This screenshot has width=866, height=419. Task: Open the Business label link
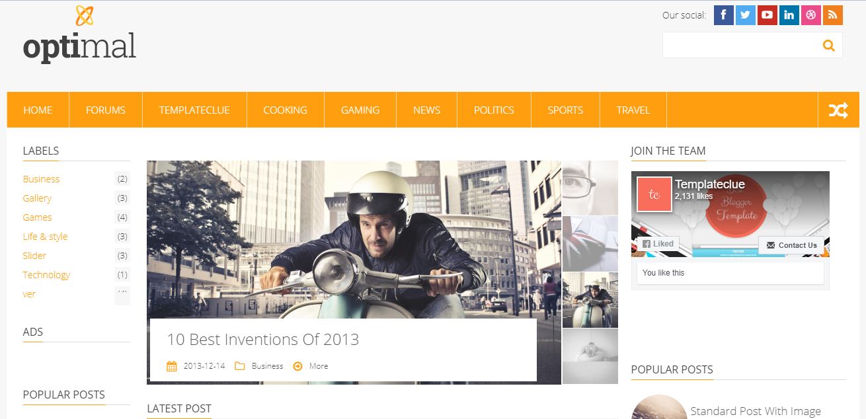41,179
